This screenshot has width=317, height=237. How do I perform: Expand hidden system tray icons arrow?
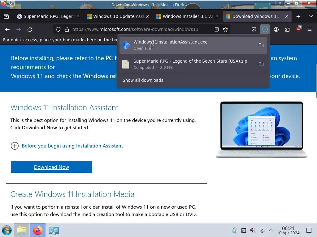[x=271, y=230]
